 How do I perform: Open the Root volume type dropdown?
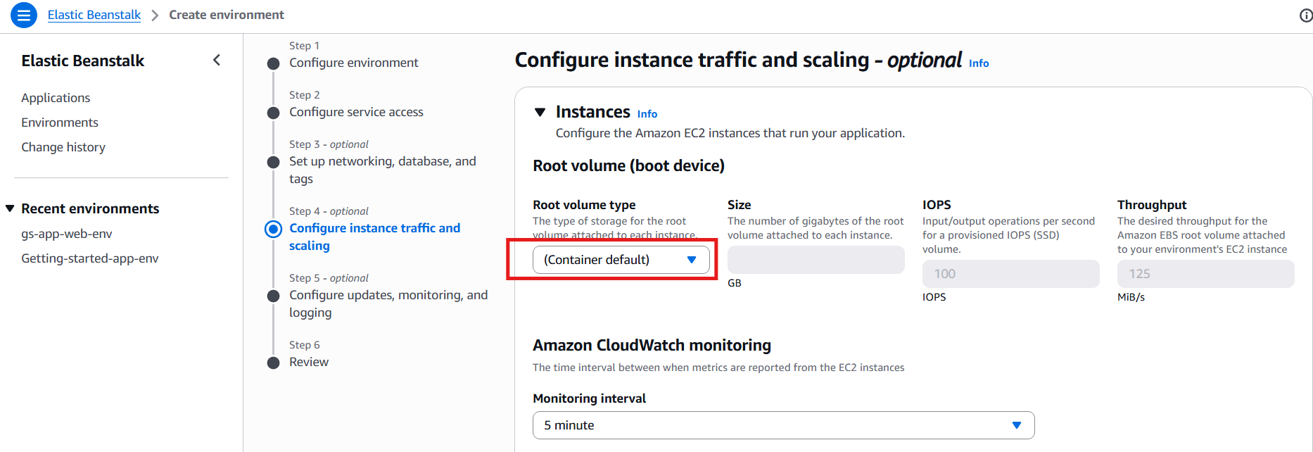point(621,260)
